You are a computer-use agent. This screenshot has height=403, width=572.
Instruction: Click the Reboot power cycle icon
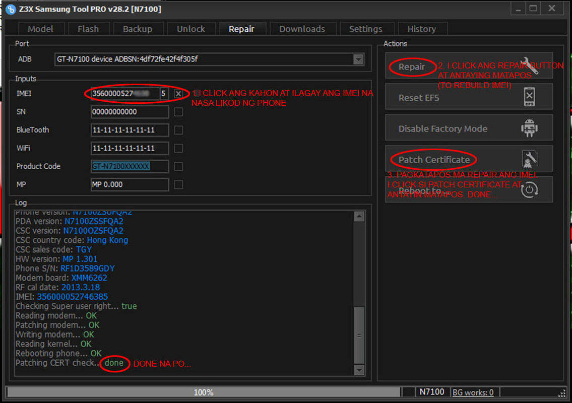point(529,189)
